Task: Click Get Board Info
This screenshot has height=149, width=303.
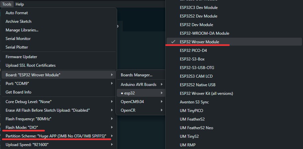Action: pos(19,92)
